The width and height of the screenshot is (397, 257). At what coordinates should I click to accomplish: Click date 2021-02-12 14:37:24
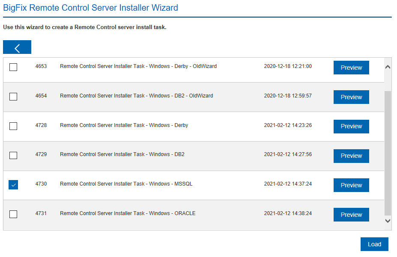pyautogui.click(x=288, y=184)
